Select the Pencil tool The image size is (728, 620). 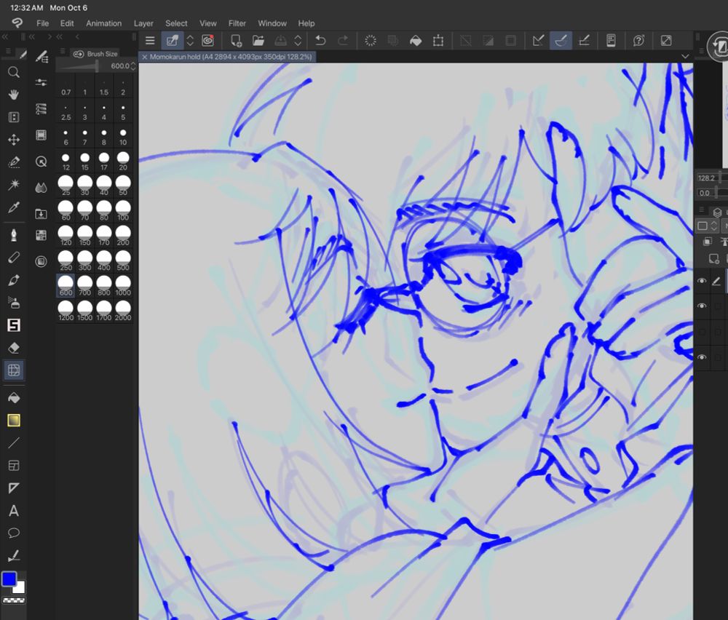point(13,258)
